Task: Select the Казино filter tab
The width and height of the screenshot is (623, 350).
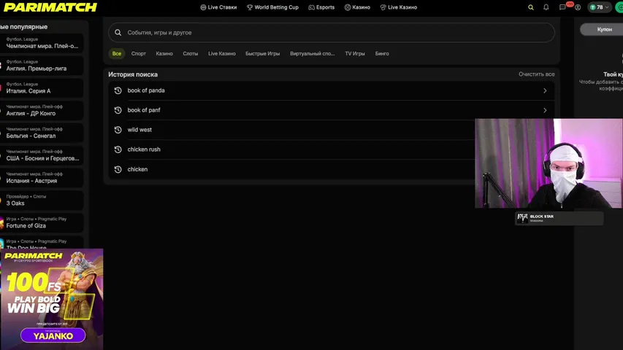Action: pos(164,53)
